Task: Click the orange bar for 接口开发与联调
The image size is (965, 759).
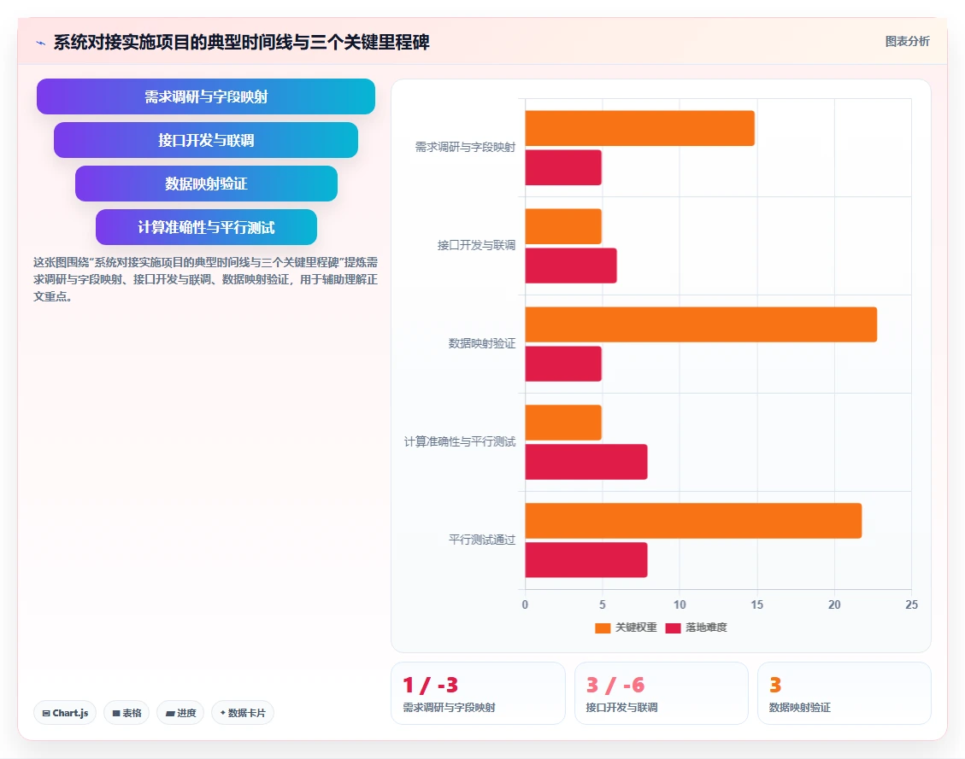Action: [x=563, y=226]
